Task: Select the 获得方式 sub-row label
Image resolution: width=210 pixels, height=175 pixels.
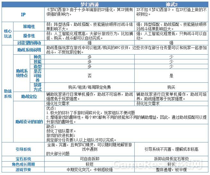Action: 38,87
